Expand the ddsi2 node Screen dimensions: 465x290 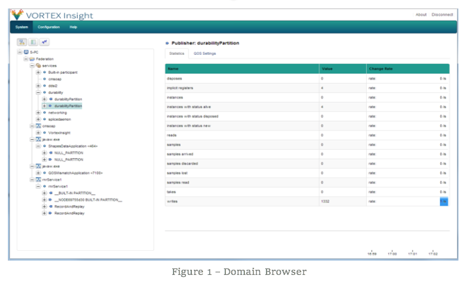pos(38,86)
